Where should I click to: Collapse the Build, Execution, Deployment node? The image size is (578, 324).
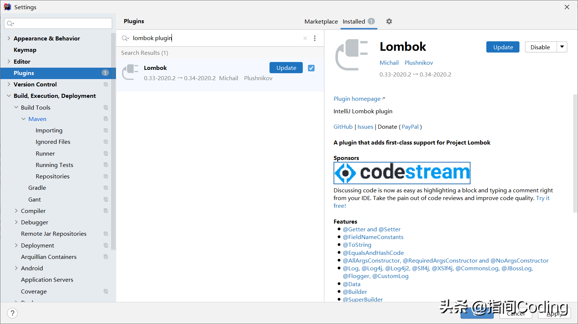(x=9, y=96)
